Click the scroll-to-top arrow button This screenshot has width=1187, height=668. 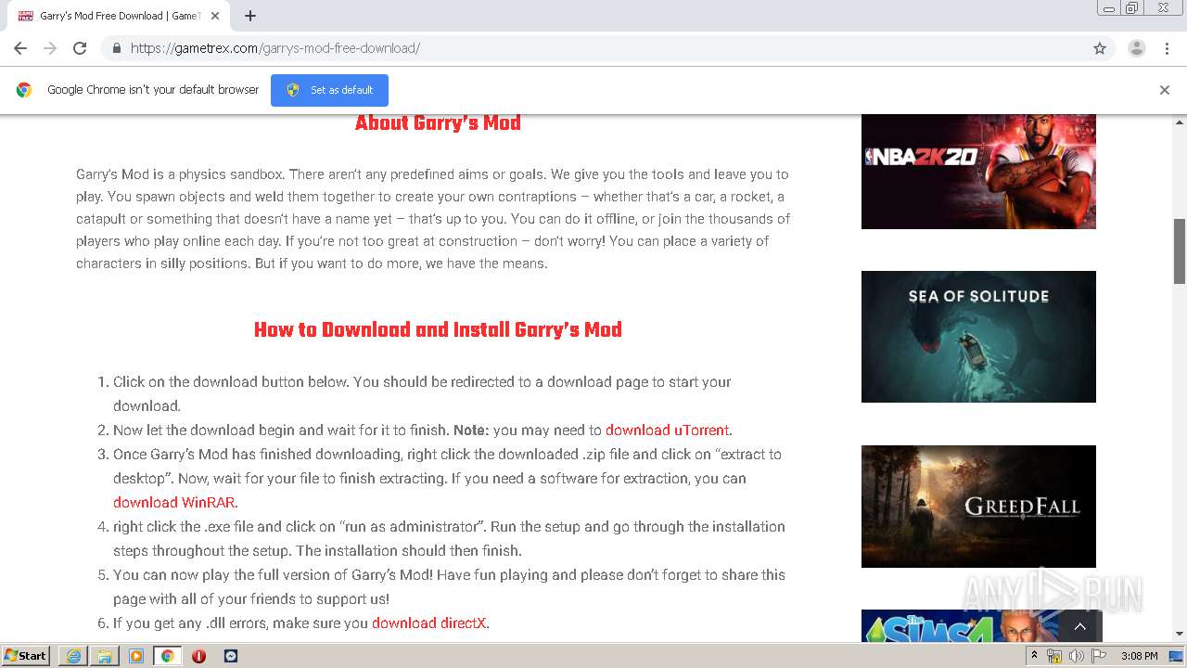pyautogui.click(x=1079, y=626)
